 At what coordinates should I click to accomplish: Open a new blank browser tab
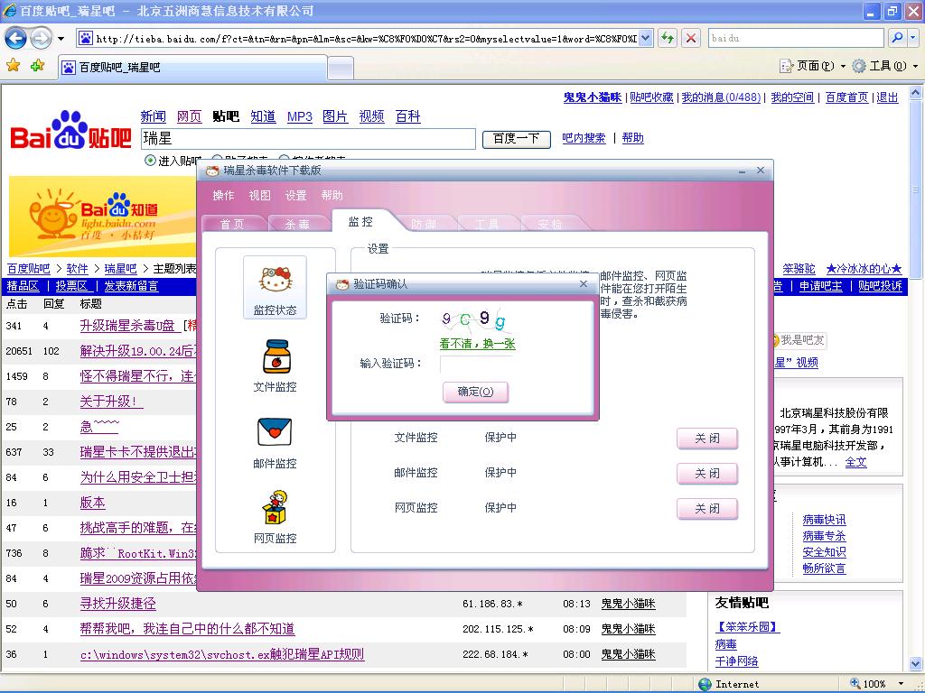click(341, 68)
